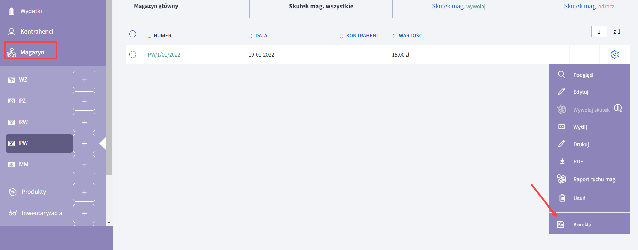Click the page number input field
Screen dimensions: 638x250
coord(599,32)
